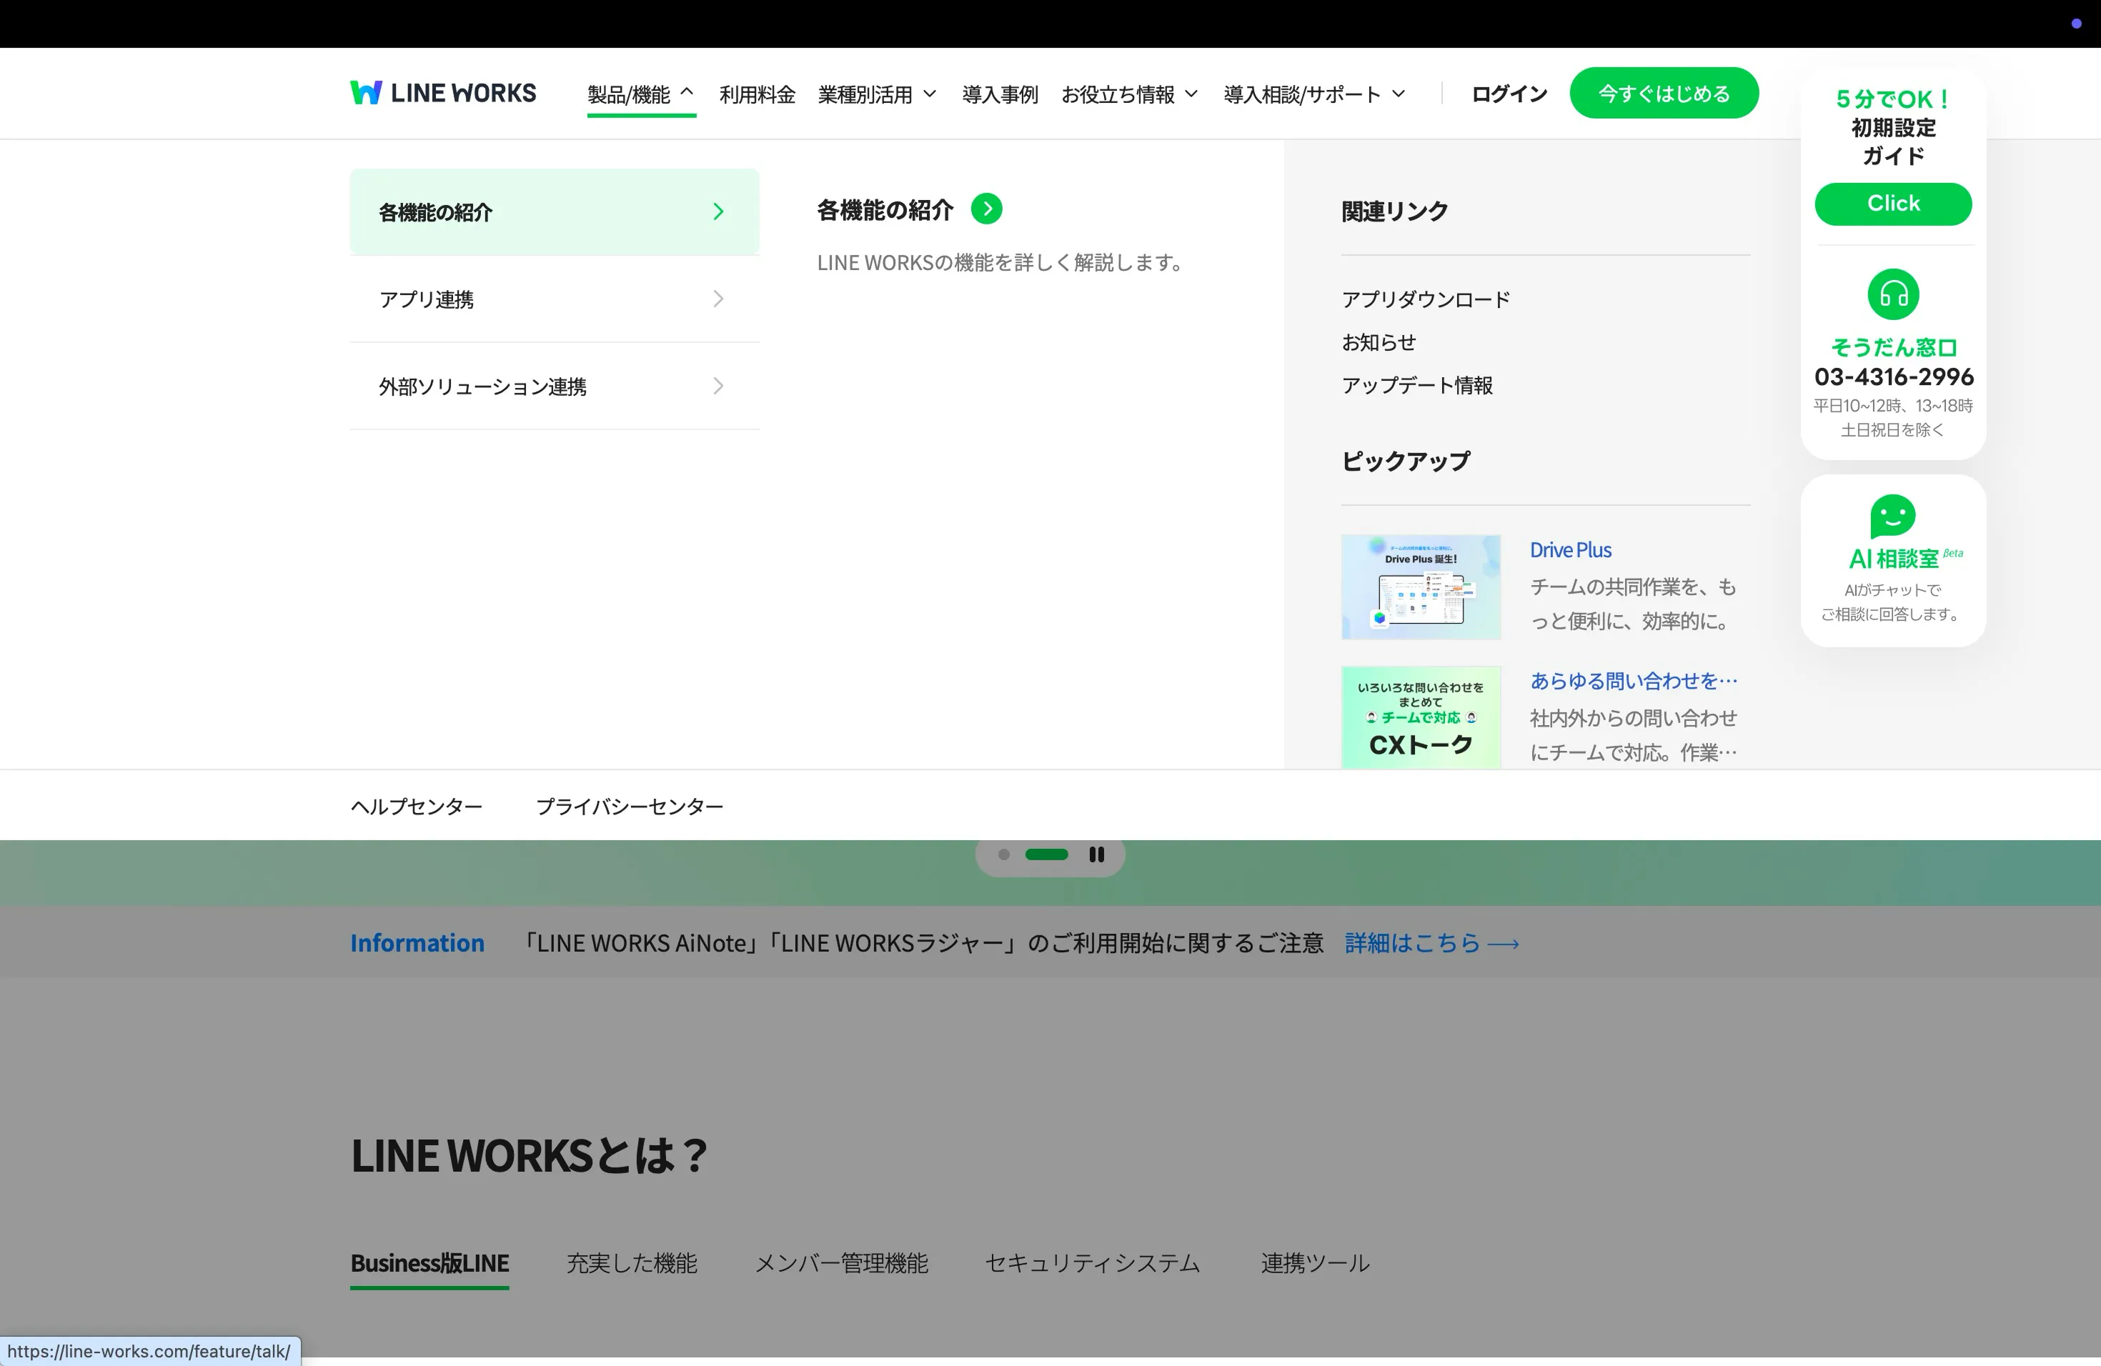Open the ヘルプセンター link
This screenshot has width=2101, height=1366.
point(416,807)
